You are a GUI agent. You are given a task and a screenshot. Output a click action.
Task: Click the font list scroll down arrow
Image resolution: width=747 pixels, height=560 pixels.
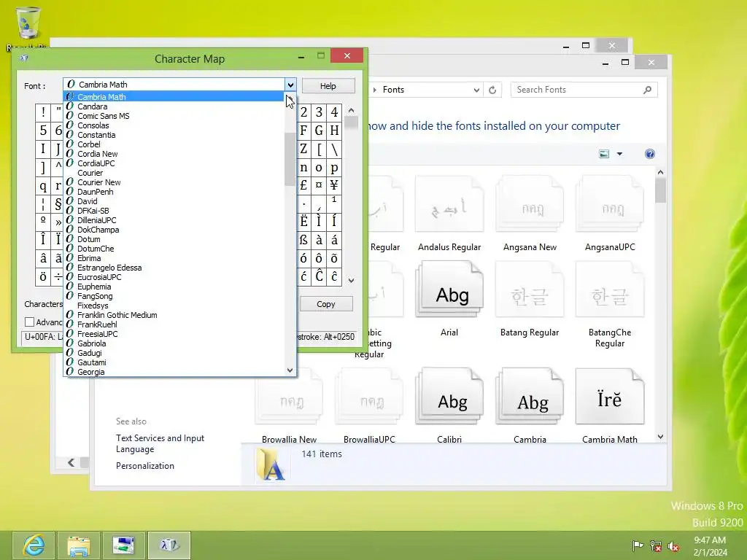pyautogui.click(x=290, y=370)
